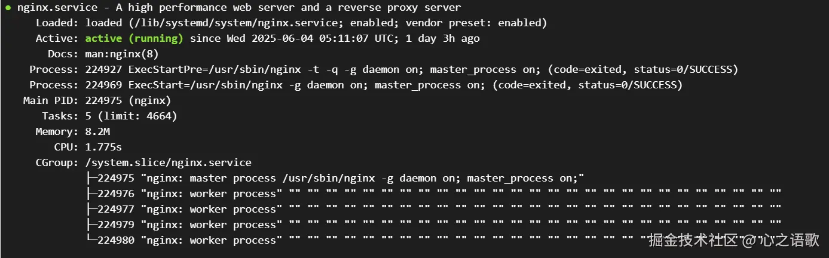
Task: Click the green status dot before nginx.service
Action: pos(8,8)
